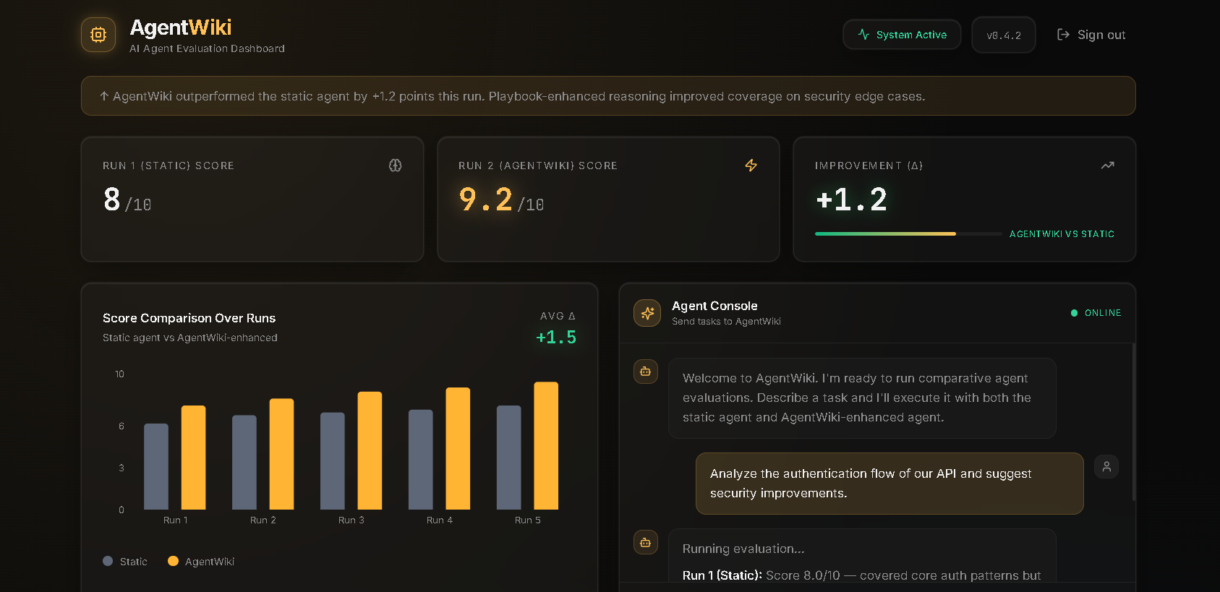Click the AgentWiki title text
The height and width of the screenshot is (592, 1220).
(x=181, y=27)
